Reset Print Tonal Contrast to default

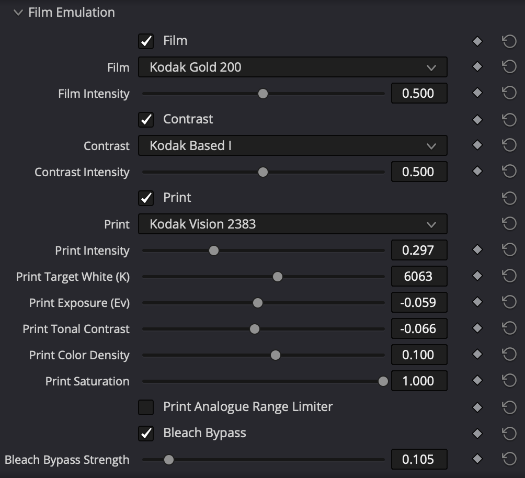click(x=509, y=328)
